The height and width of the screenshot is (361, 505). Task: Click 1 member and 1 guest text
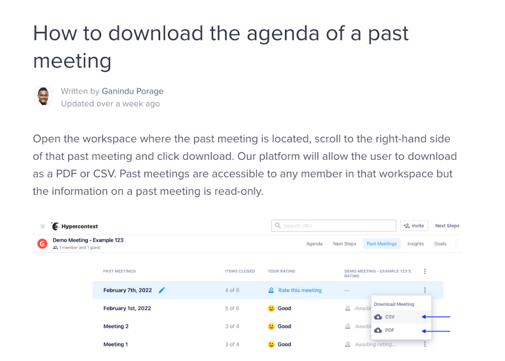coord(80,248)
